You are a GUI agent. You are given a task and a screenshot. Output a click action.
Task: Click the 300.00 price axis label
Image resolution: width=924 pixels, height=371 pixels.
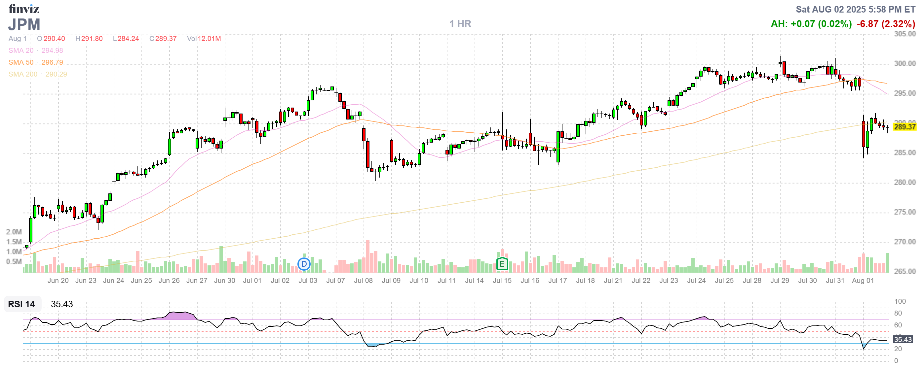(904, 64)
